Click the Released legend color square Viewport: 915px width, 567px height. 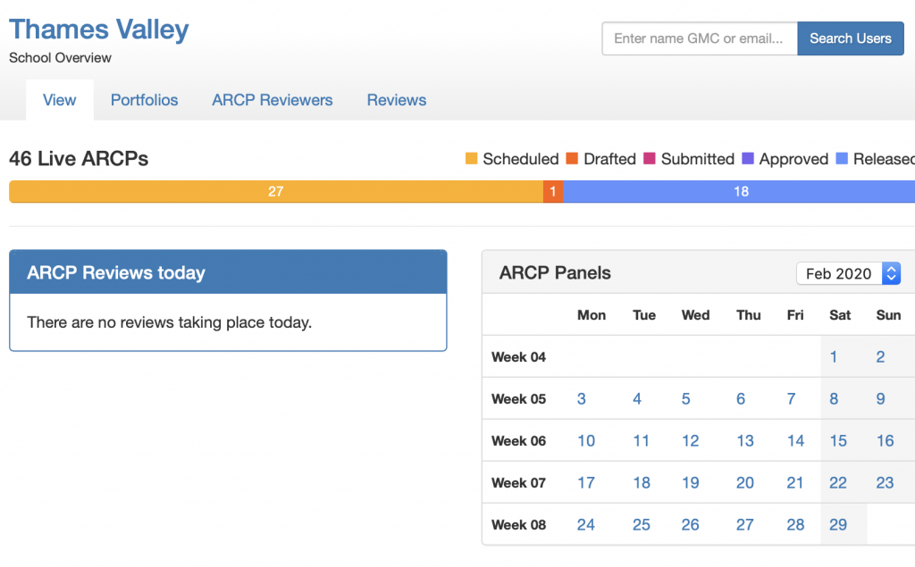click(x=842, y=159)
